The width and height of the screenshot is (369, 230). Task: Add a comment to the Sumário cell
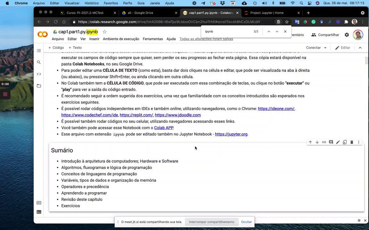coord(331,142)
